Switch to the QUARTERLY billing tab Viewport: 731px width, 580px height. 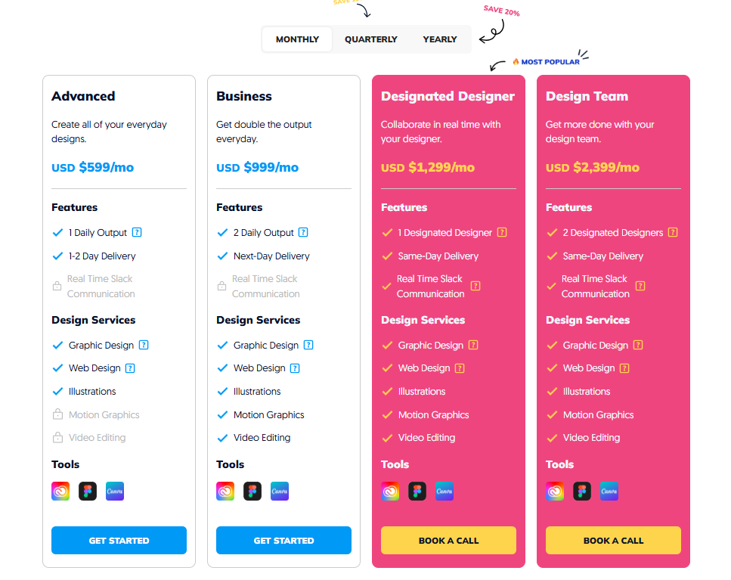coord(370,39)
